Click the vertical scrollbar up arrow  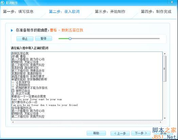click(165, 54)
